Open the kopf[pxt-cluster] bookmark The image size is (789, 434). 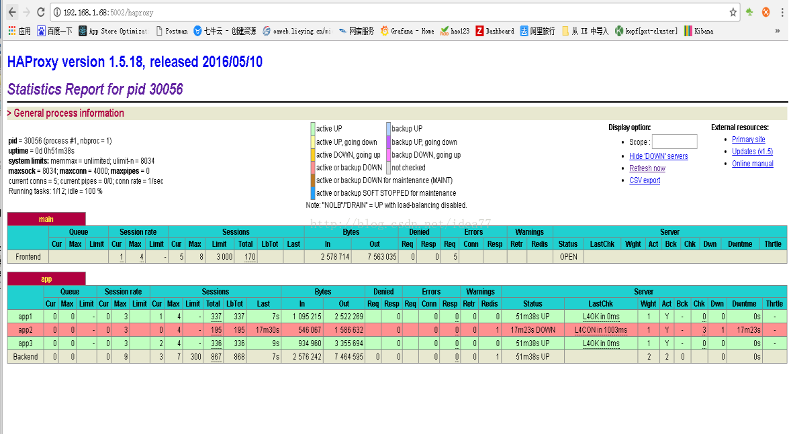pyautogui.click(x=647, y=31)
